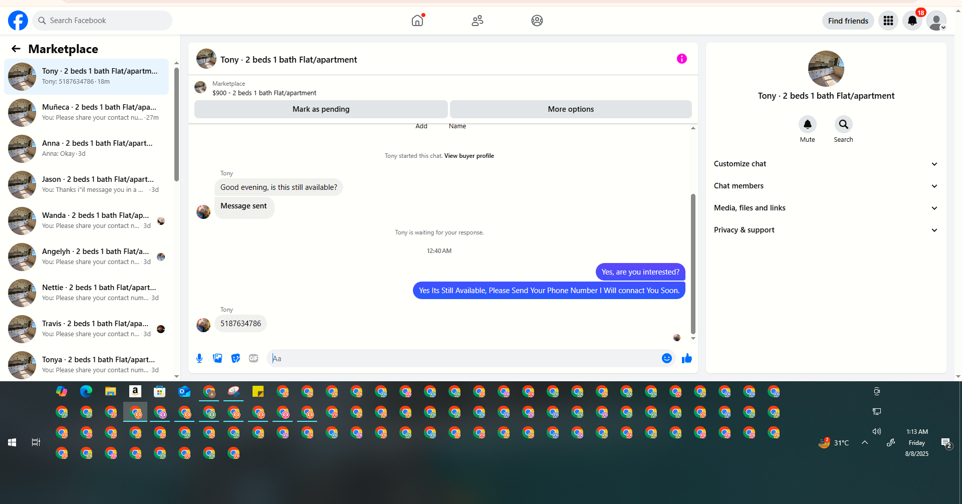The width and height of the screenshot is (962, 504).
Task: Open Jason conversation in chat list
Action: (x=86, y=185)
